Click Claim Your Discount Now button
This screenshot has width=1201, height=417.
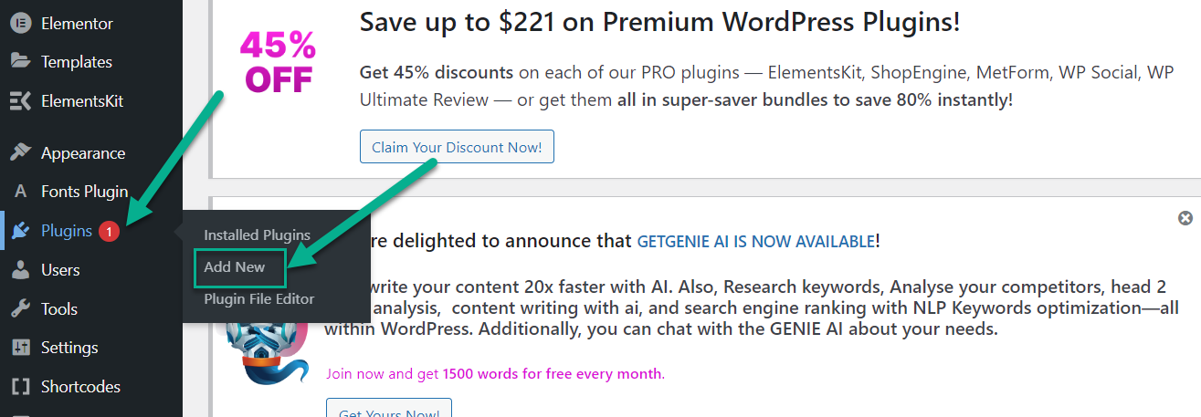[457, 147]
